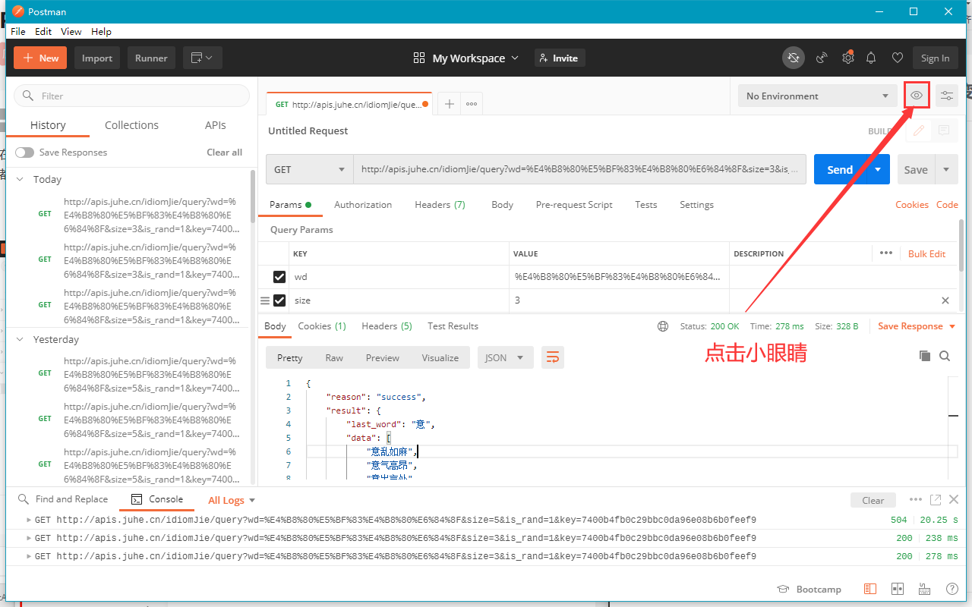Delete the size parameter row
Image resolution: width=972 pixels, height=607 pixels.
click(945, 300)
